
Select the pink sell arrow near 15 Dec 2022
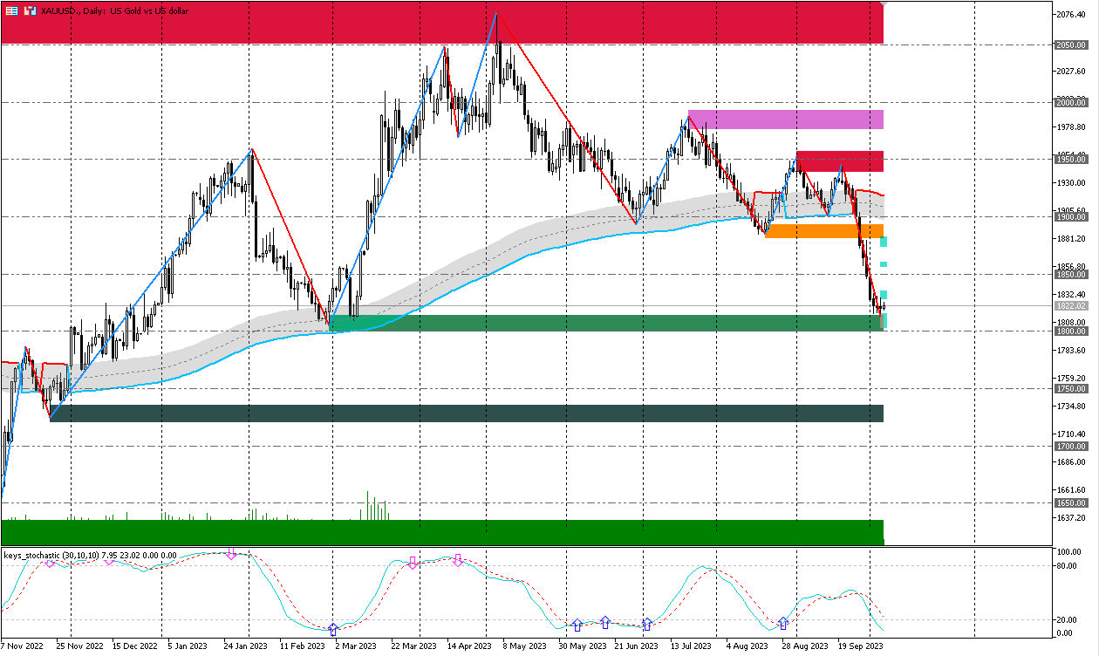109,560
